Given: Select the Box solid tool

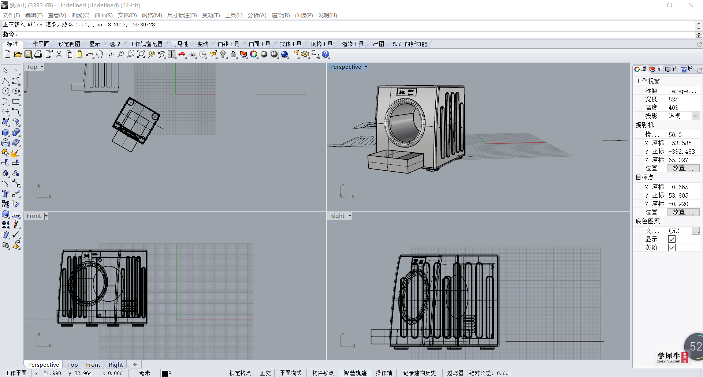Looking at the screenshot, I should click(5, 132).
